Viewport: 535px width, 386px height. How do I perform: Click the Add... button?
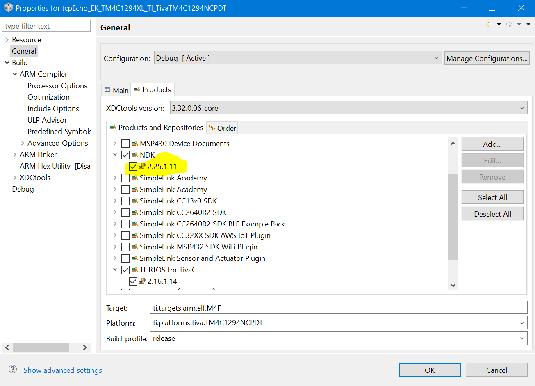click(492, 144)
